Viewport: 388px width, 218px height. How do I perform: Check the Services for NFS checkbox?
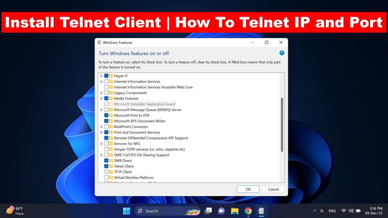pyautogui.click(x=106, y=144)
